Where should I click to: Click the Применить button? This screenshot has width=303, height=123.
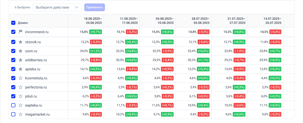[95, 7]
